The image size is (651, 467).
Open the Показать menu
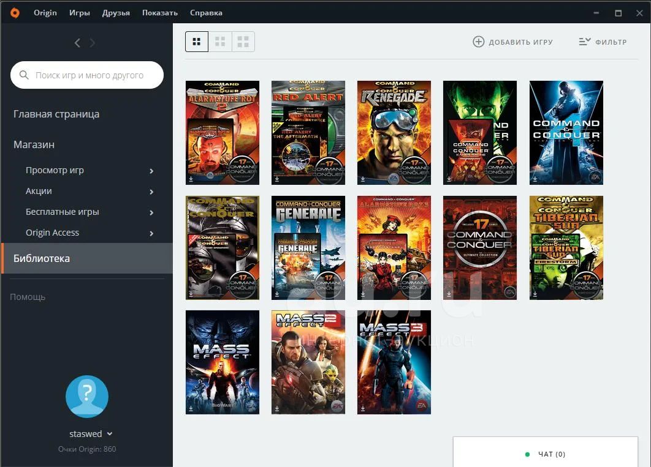160,13
